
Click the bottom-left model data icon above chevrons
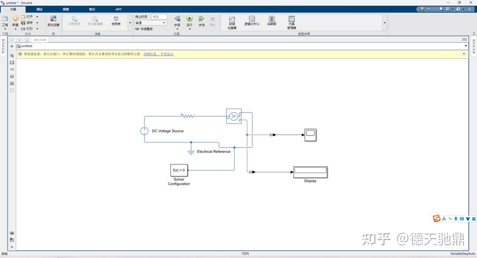tap(12, 240)
